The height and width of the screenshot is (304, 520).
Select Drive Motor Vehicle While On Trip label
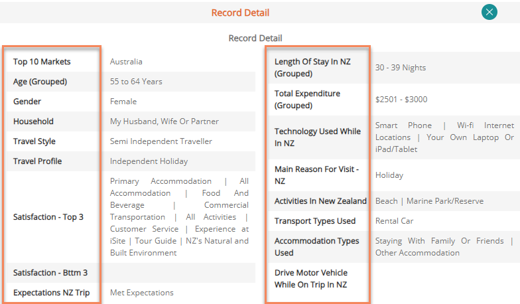tap(310, 279)
